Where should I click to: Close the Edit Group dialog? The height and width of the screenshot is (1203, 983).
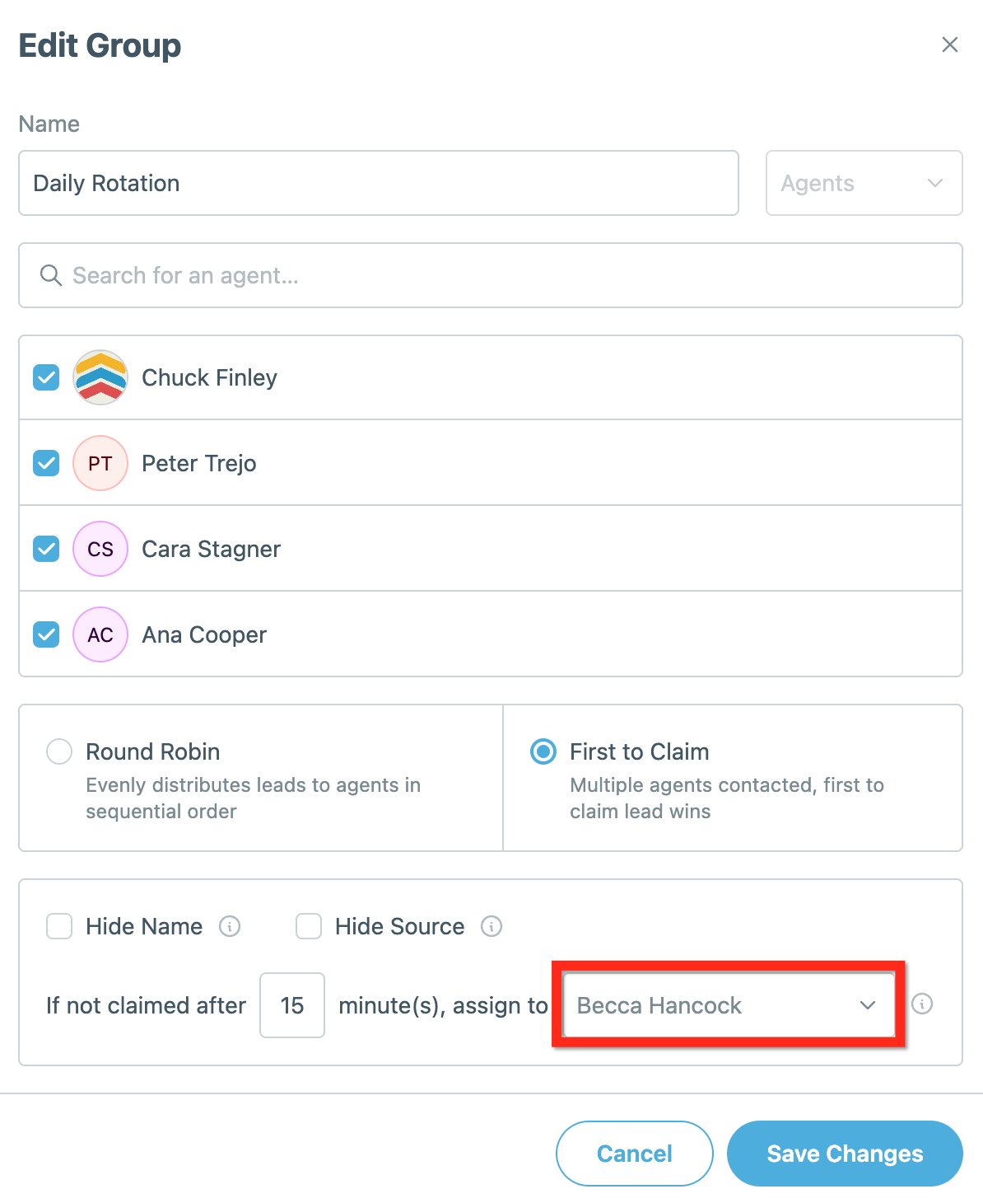(x=950, y=44)
